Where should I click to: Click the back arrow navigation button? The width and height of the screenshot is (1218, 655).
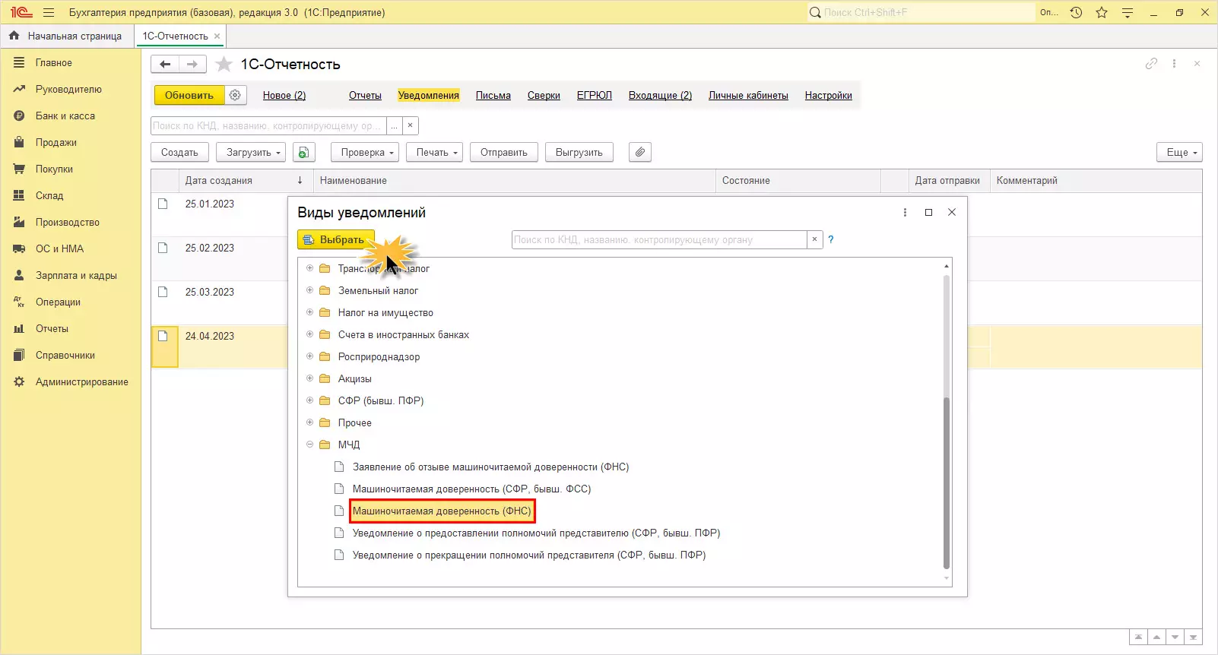point(165,65)
